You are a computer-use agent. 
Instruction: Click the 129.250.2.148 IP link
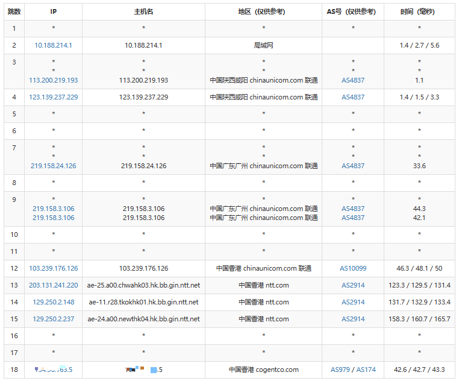(53, 302)
